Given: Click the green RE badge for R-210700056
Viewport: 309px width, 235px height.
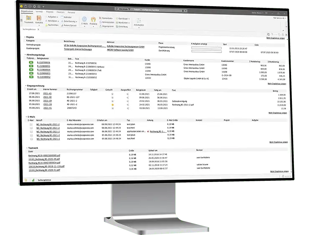Looking at the screenshot, I should pos(31,63).
